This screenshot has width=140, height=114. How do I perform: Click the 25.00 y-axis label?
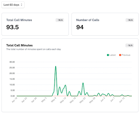tap(12, 68)
